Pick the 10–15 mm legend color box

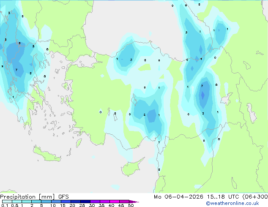tap(56, 202)
